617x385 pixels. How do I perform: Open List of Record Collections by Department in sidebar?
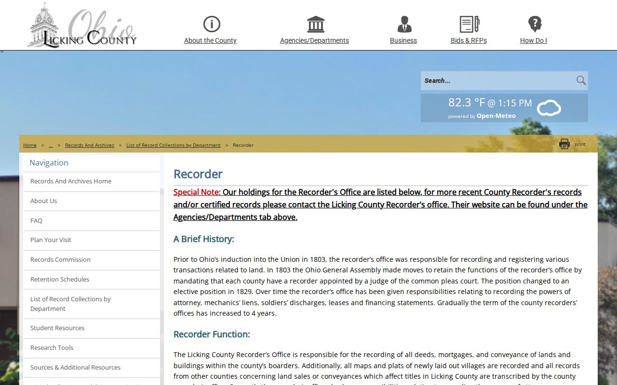92,304
